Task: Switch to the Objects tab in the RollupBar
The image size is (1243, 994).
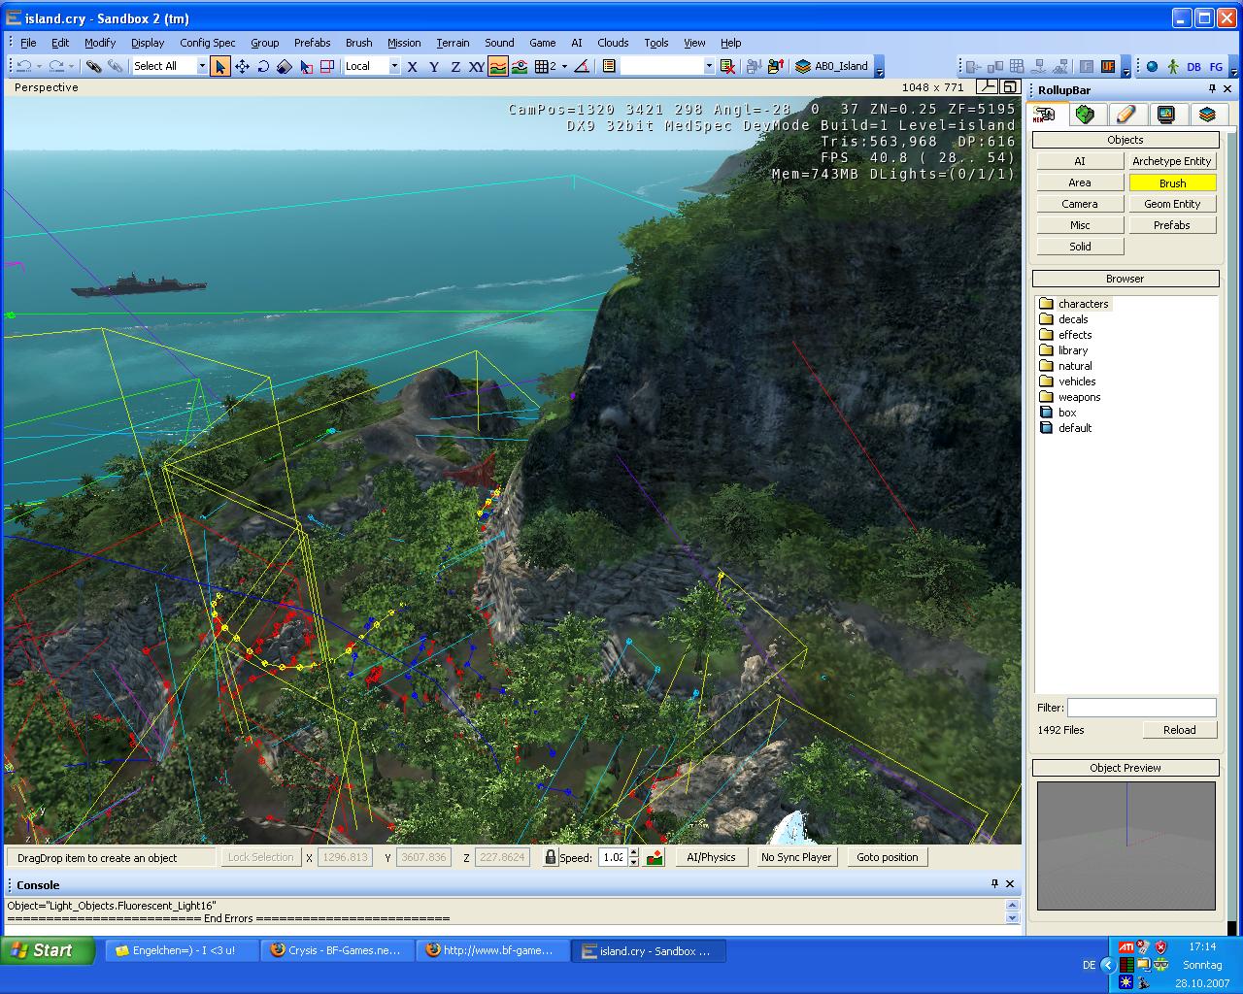Action: [1045, 114]
